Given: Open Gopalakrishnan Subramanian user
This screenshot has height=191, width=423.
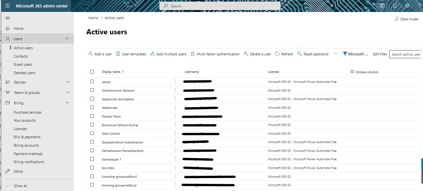Looking at the screenshot, I should point(122,142).
